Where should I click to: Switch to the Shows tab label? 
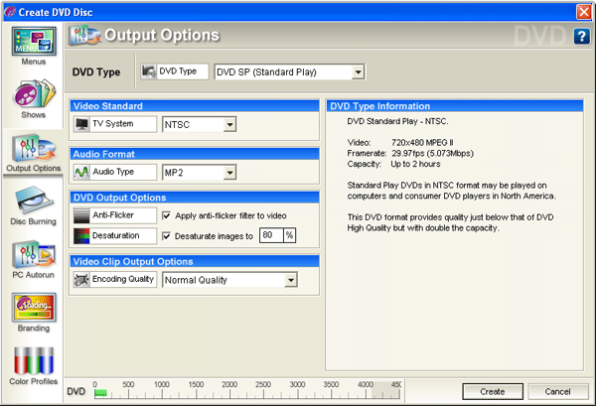[34, 115]
